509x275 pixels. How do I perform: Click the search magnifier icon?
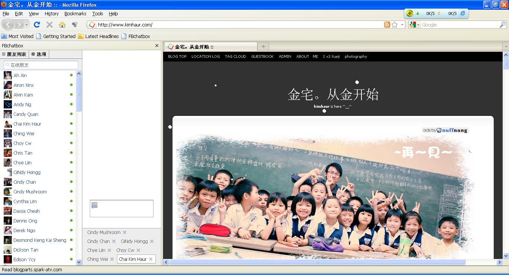[x=503, y=25]
